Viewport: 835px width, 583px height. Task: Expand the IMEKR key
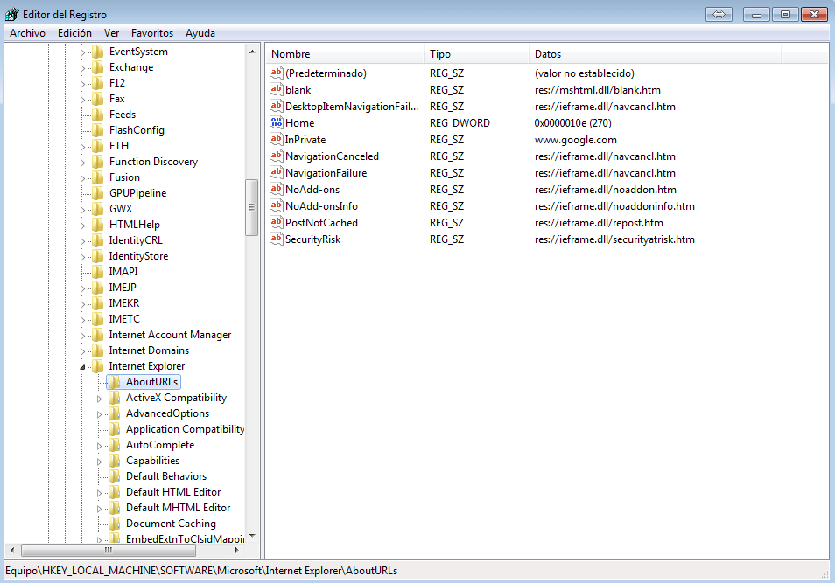[82, 304]
